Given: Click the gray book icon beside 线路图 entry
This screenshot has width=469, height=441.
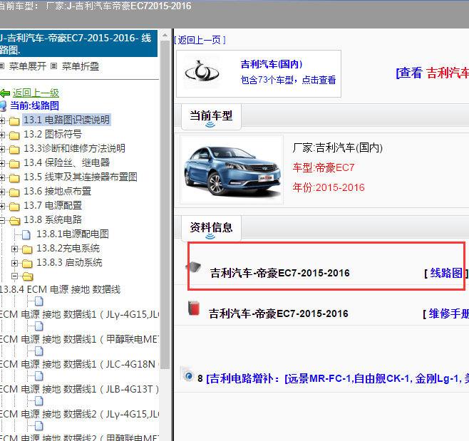Looking at the screenshot, I should click(x=194, y=266).
